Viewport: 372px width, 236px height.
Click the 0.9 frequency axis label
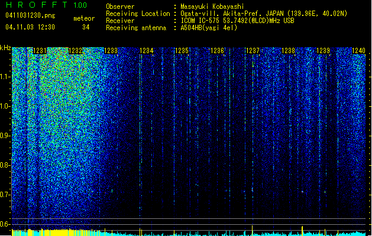[x=5, y=136]
